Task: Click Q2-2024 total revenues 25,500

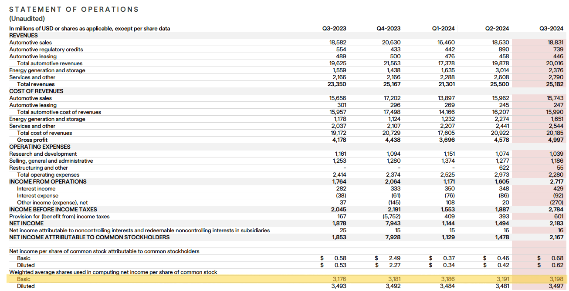Action: [x=500, y=84]
